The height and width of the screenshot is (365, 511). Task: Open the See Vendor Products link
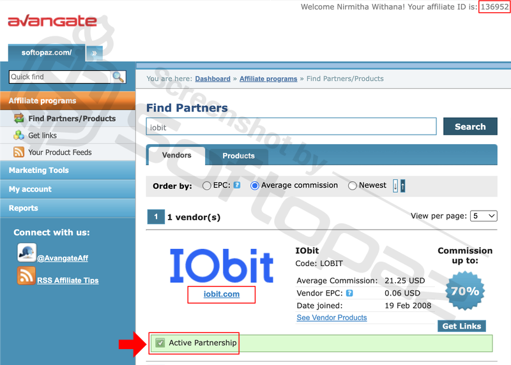click(332, 318)
